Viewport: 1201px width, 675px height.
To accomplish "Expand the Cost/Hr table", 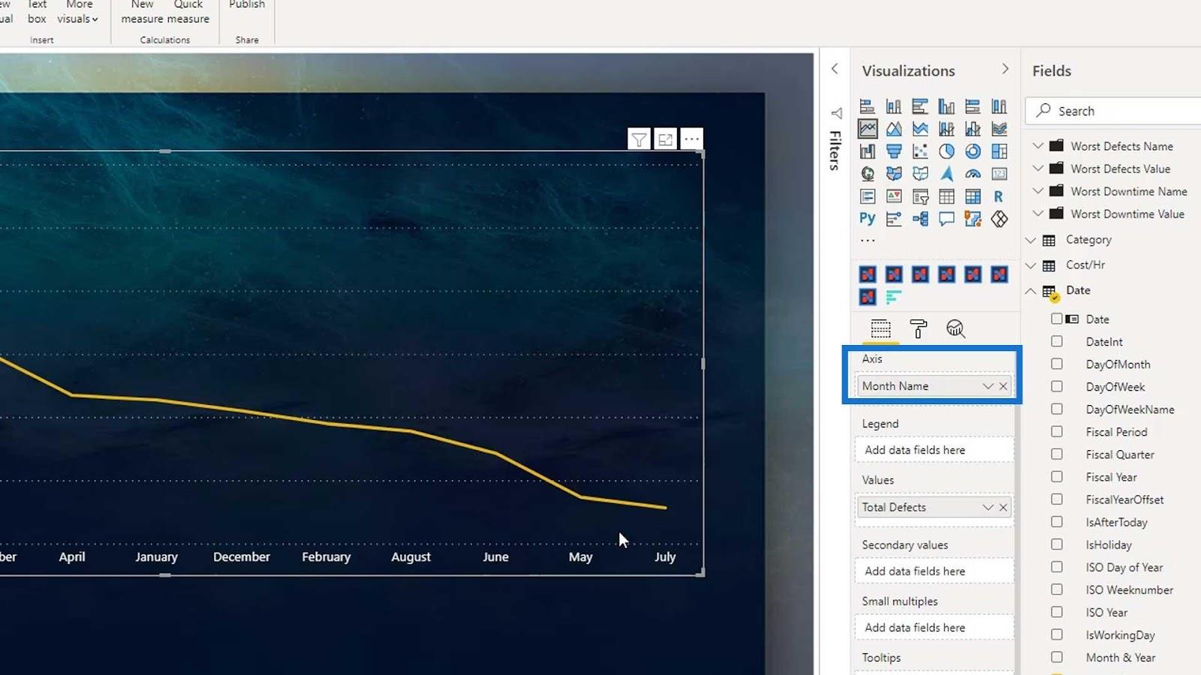I will [x=1031, y=265].
